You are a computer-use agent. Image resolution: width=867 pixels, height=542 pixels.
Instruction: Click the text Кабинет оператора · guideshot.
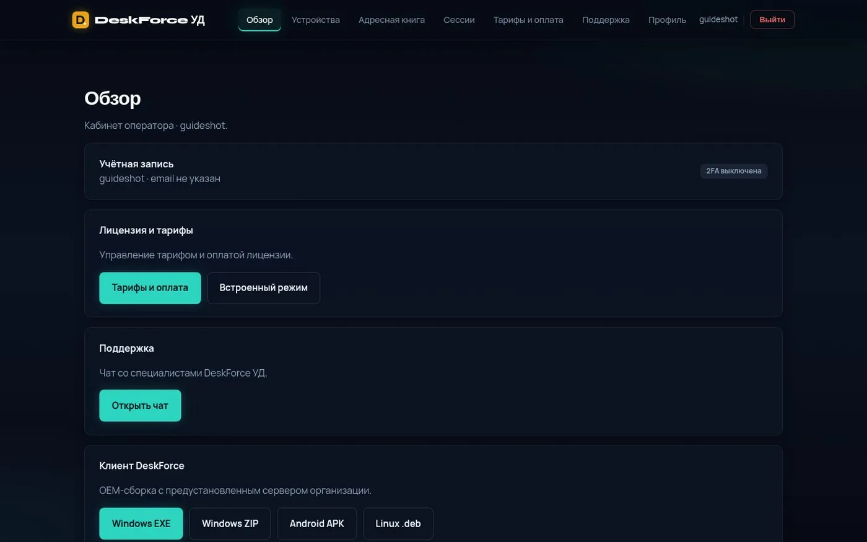[156, 126]
